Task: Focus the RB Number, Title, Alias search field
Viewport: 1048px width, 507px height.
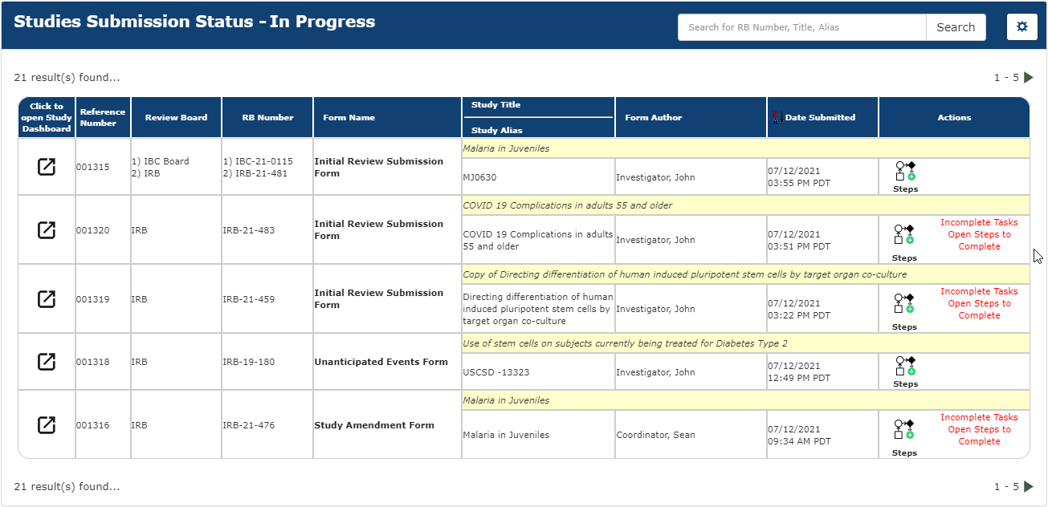Action: tap(802, 27)
